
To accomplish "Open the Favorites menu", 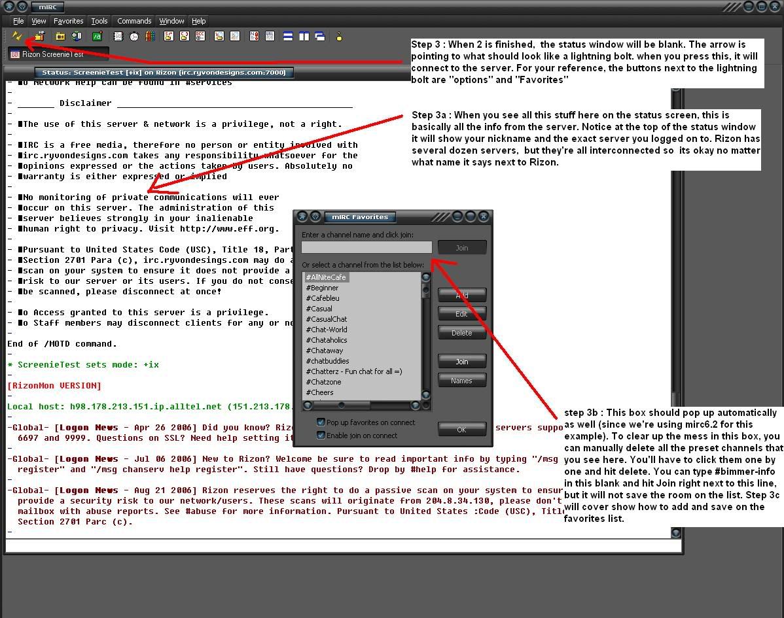I will pyautogui.click(x=69, y=21).
